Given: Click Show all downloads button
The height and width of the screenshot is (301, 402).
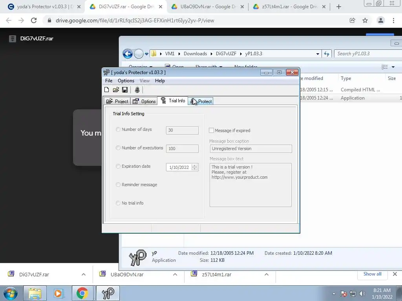Looking at the screenshot, I should [x=372, y=274].
